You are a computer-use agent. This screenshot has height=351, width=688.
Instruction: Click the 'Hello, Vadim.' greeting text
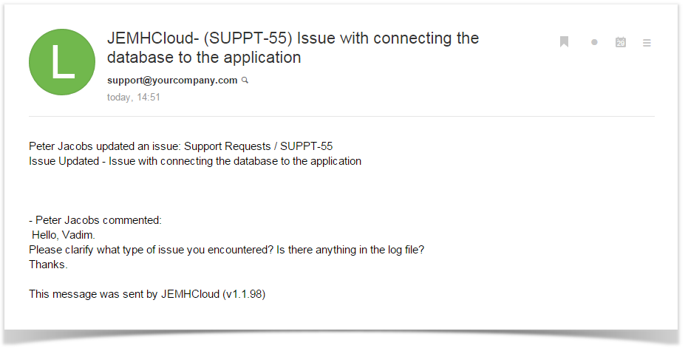coord(64,235)
